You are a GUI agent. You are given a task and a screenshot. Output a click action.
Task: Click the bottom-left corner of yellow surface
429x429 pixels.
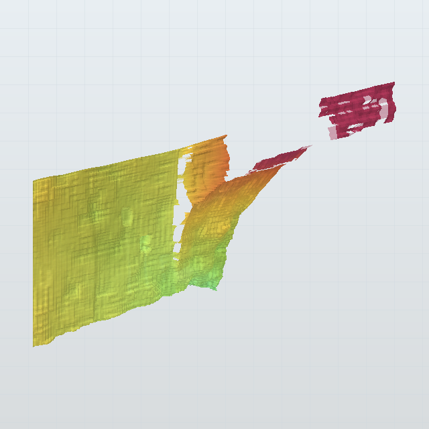(36, 343)
